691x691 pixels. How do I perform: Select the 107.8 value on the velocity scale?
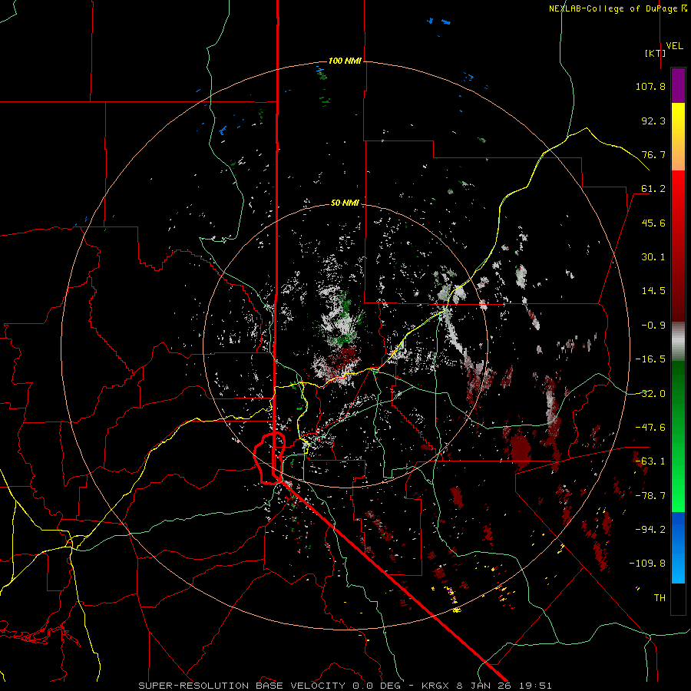point(650,86)
